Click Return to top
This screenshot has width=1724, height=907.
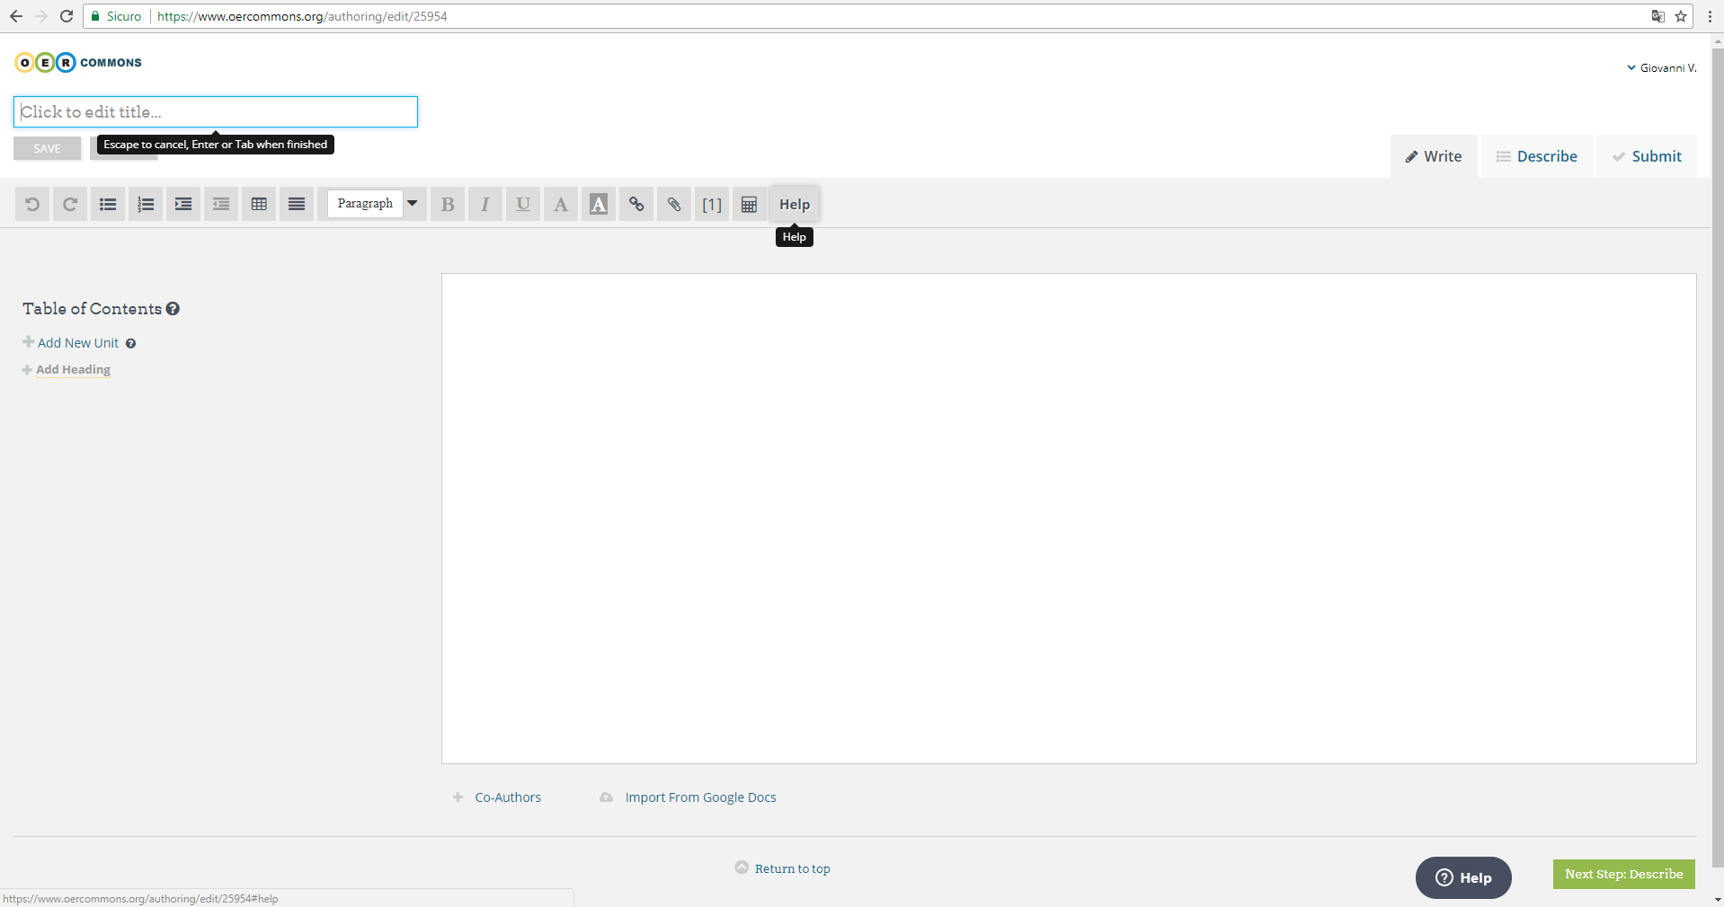coord(792,868)
